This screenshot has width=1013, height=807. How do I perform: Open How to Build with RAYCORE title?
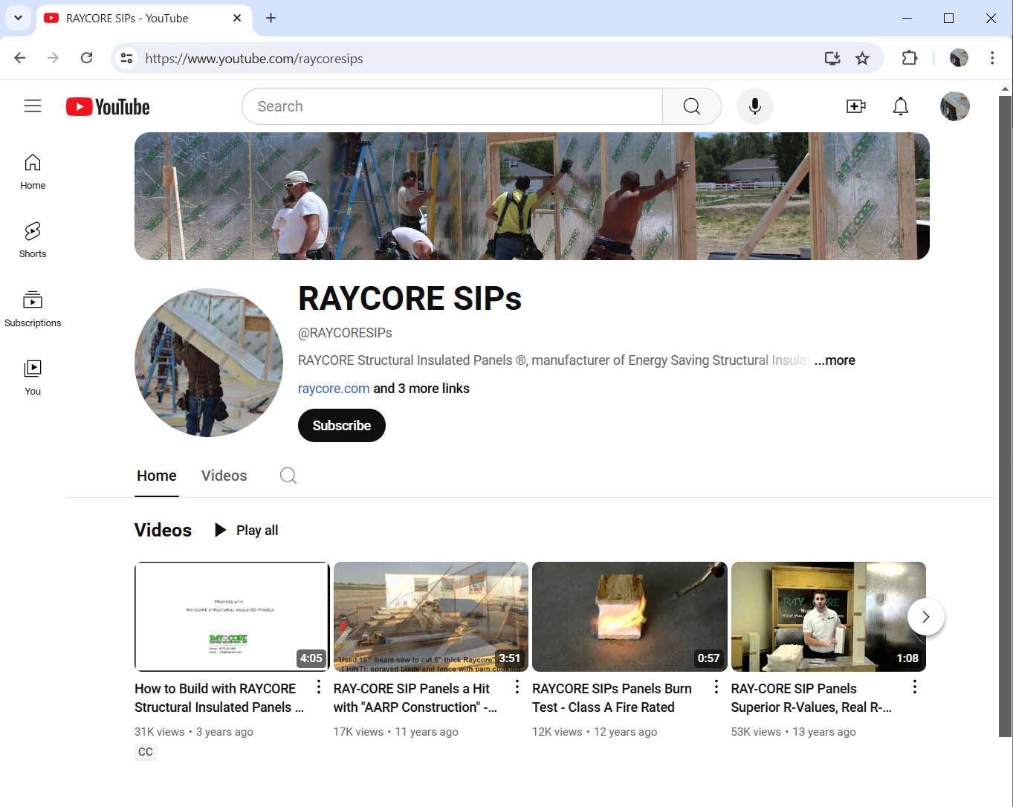tap(219, 698)
